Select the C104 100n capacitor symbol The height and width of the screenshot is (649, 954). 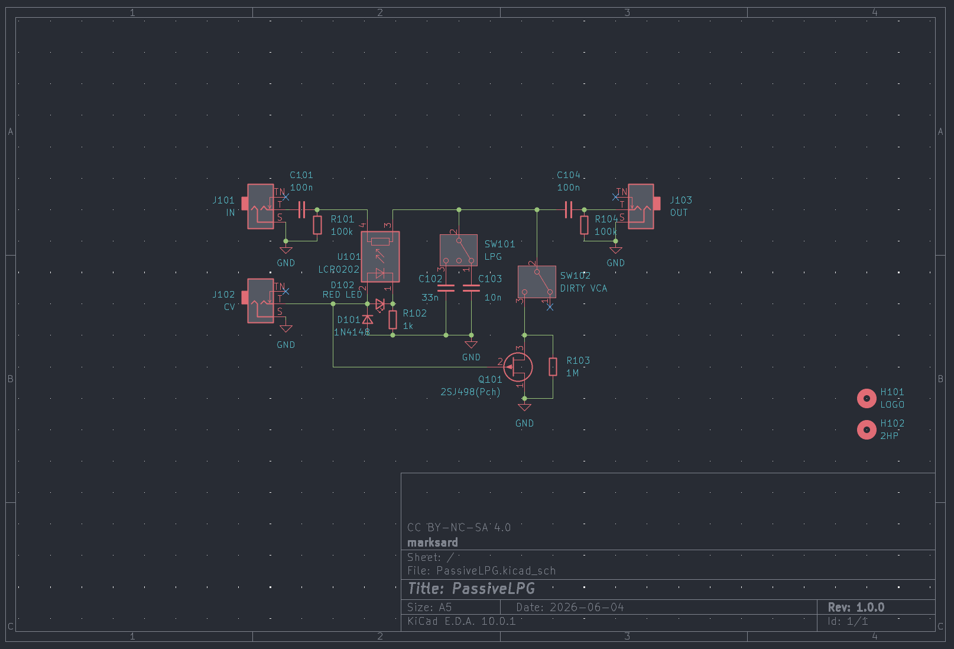point(569,209)
